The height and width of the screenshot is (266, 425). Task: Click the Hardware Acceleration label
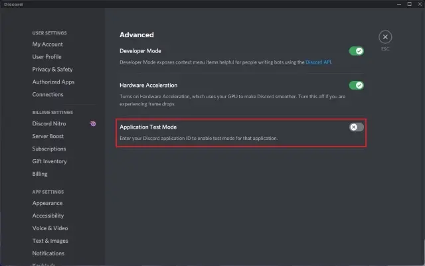[x=149, y=86]
